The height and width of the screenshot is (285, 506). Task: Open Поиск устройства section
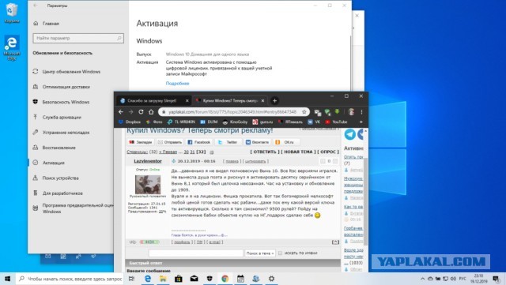click(x=56, y=178)
